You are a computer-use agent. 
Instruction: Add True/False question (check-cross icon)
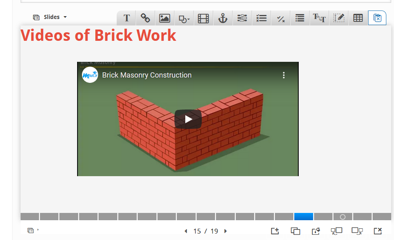(281, 18)
